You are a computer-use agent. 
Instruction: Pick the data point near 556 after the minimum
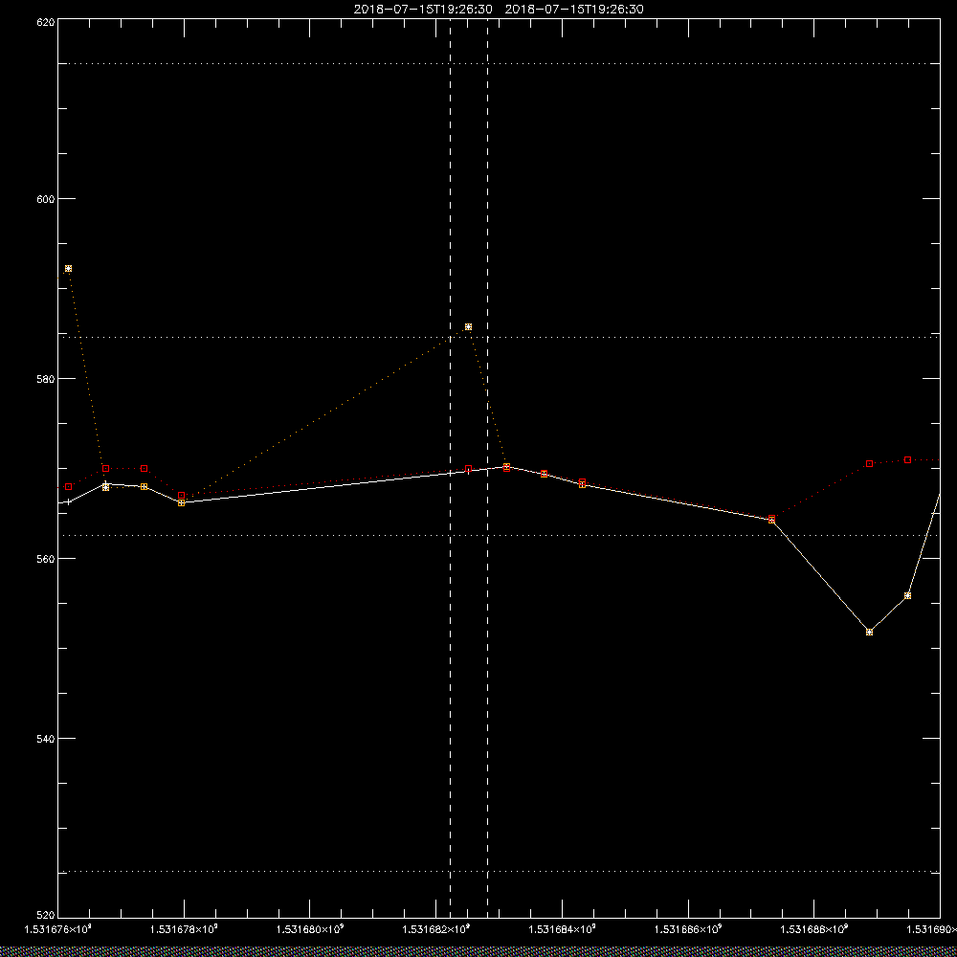(907, 595)
